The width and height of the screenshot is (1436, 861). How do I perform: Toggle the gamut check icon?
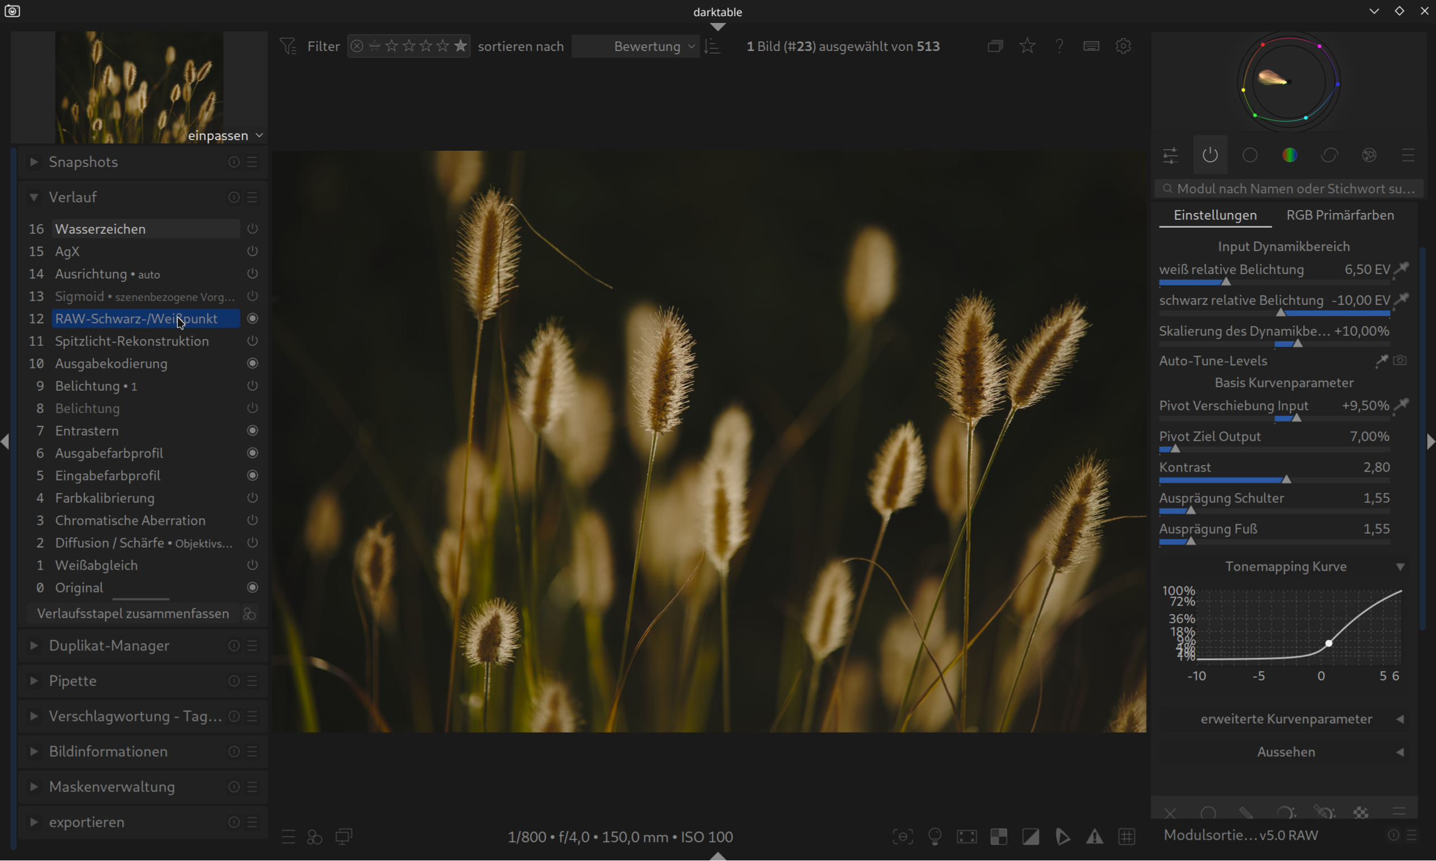tap(1063, 837)
